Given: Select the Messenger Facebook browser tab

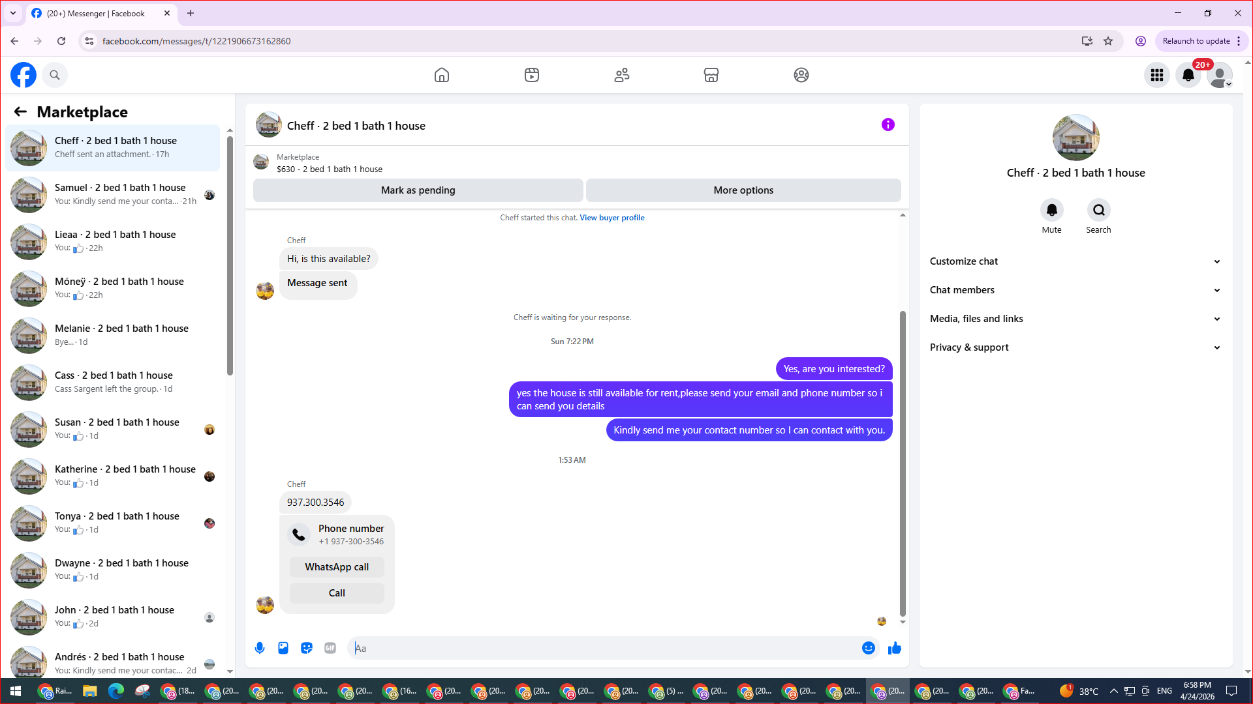Looking at the screenshot, I should pyautogui.click(x=101, y=13).
